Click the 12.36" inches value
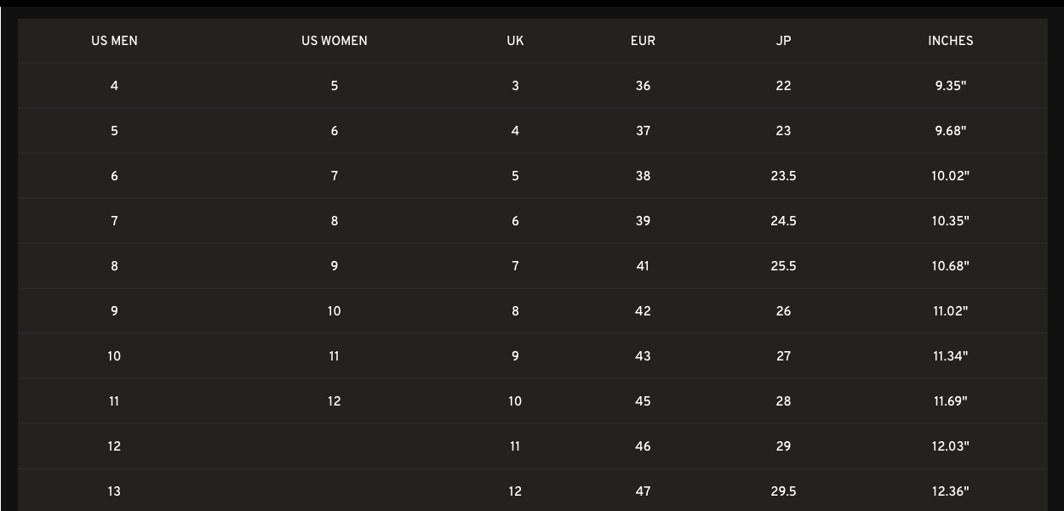 coord(950,491)
